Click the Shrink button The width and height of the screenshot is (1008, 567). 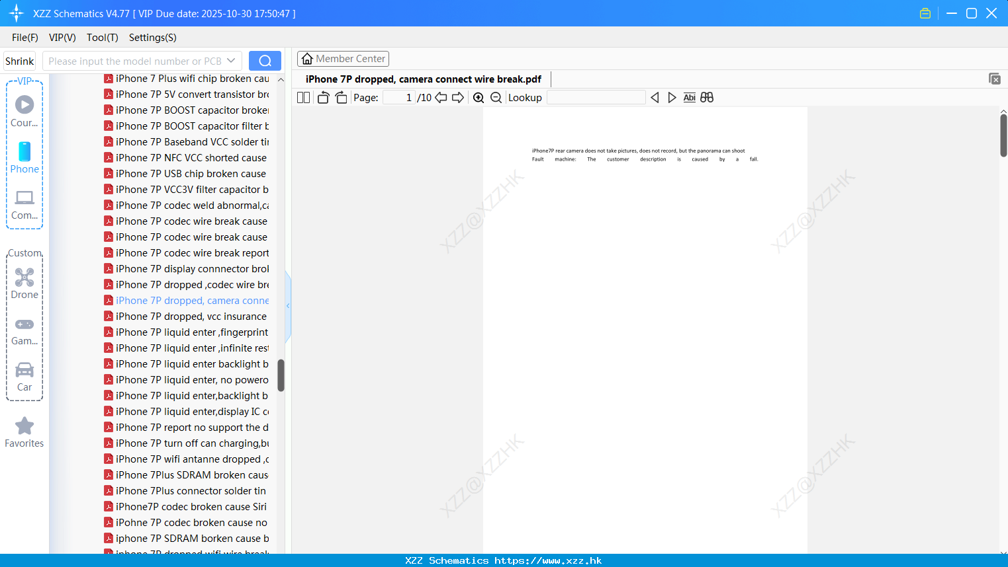[x=19, y=61]
